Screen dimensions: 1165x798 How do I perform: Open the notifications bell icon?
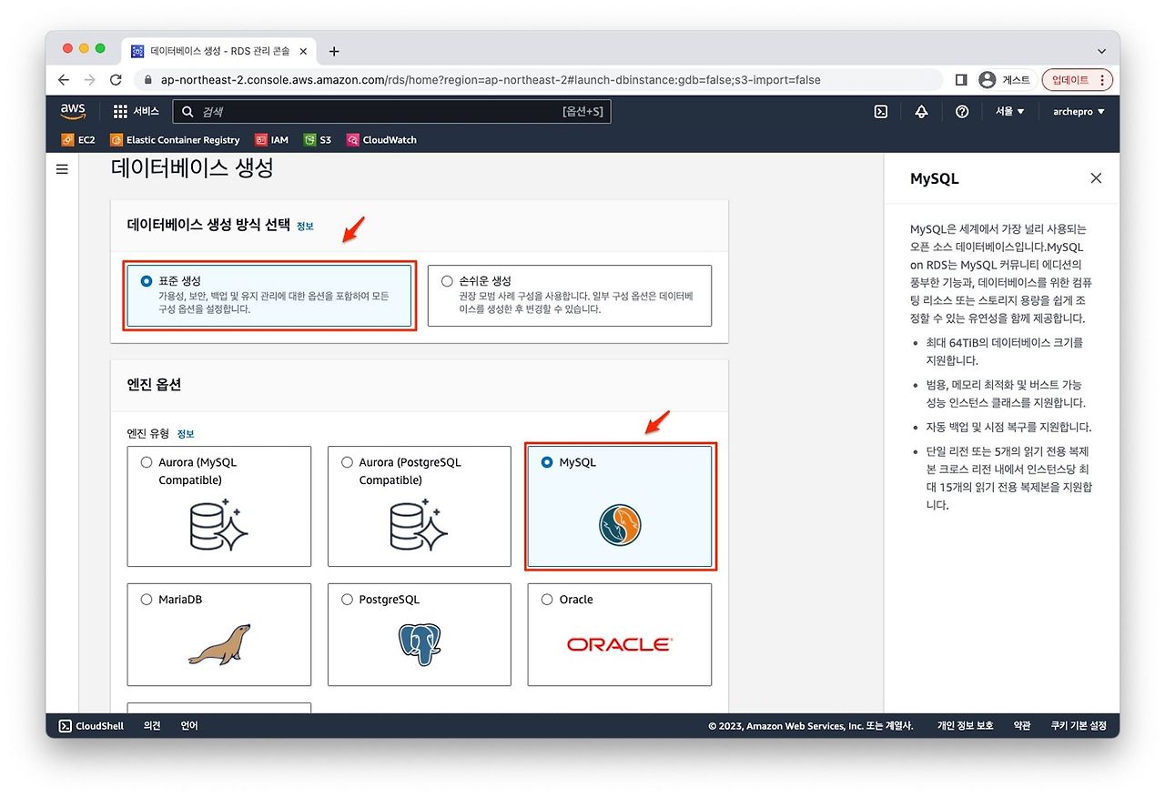[921, 111]
